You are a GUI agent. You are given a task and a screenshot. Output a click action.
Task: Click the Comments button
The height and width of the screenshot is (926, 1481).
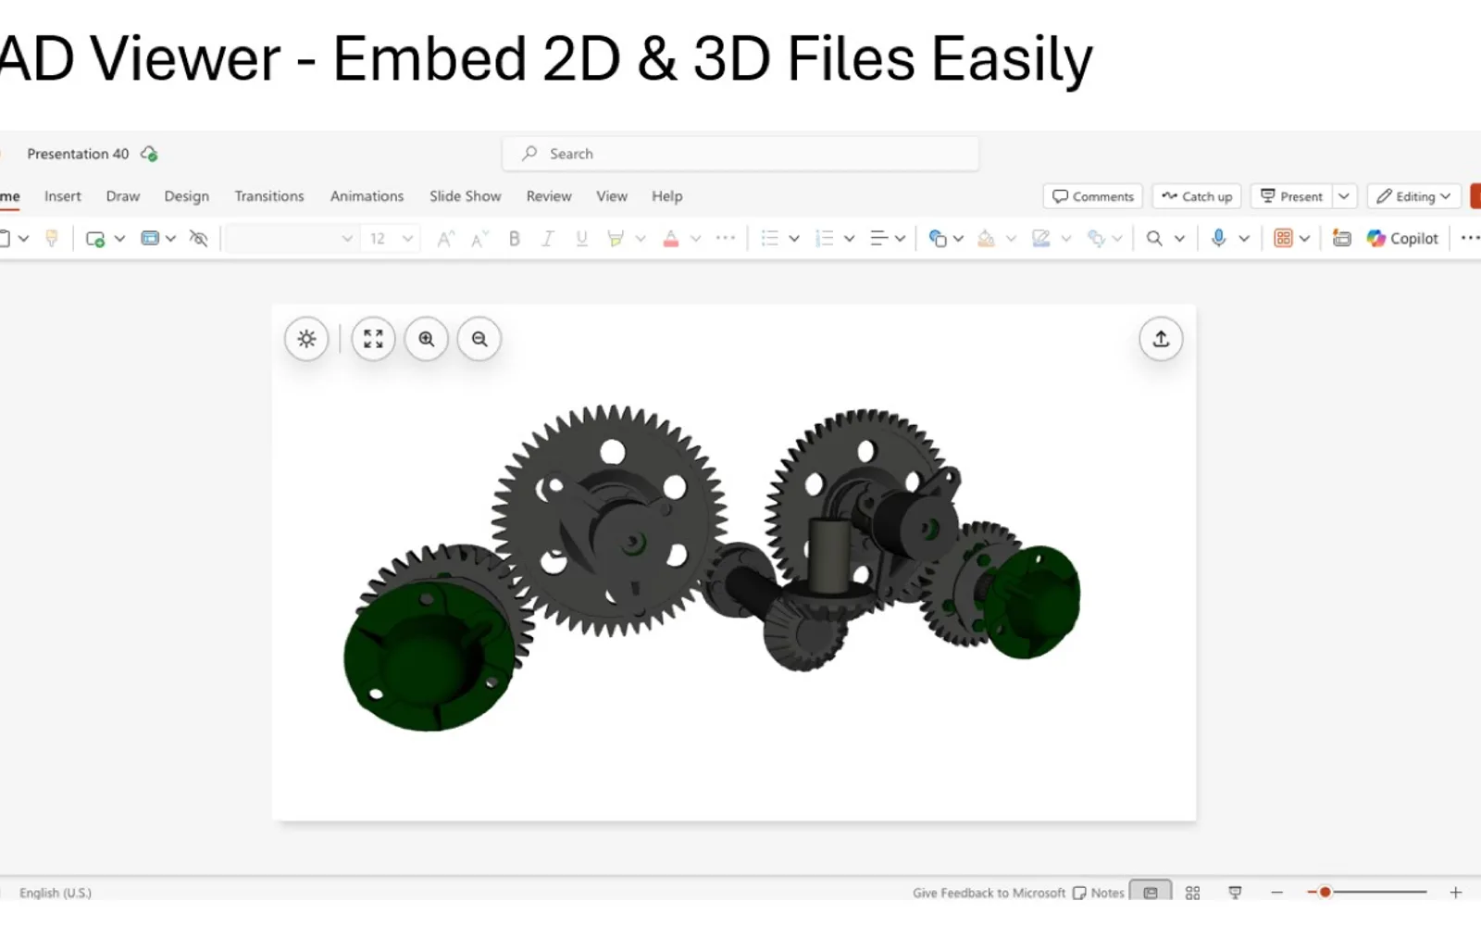1093,196
